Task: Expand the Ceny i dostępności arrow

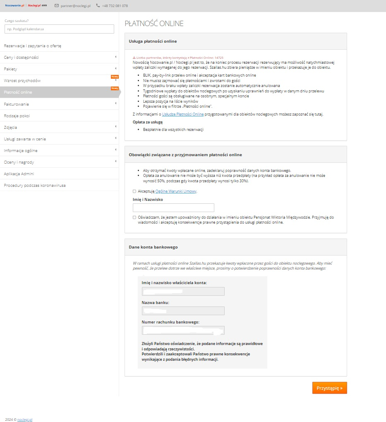Action: tap(115, 57)
